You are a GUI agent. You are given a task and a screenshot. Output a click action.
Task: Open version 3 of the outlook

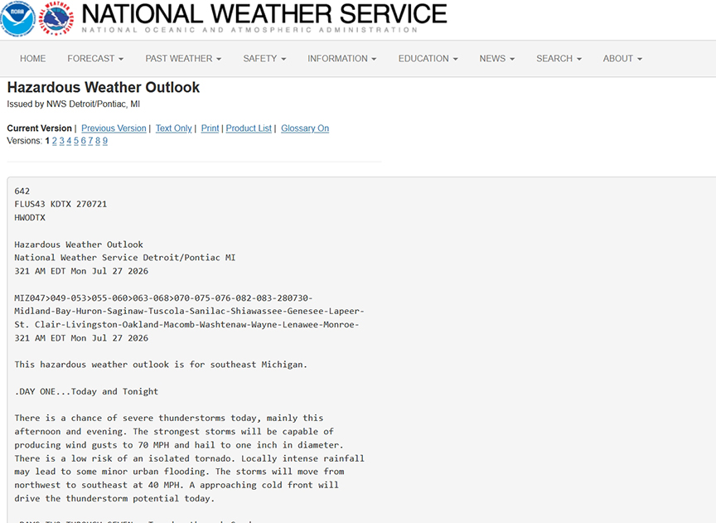(x=61, y=141)
